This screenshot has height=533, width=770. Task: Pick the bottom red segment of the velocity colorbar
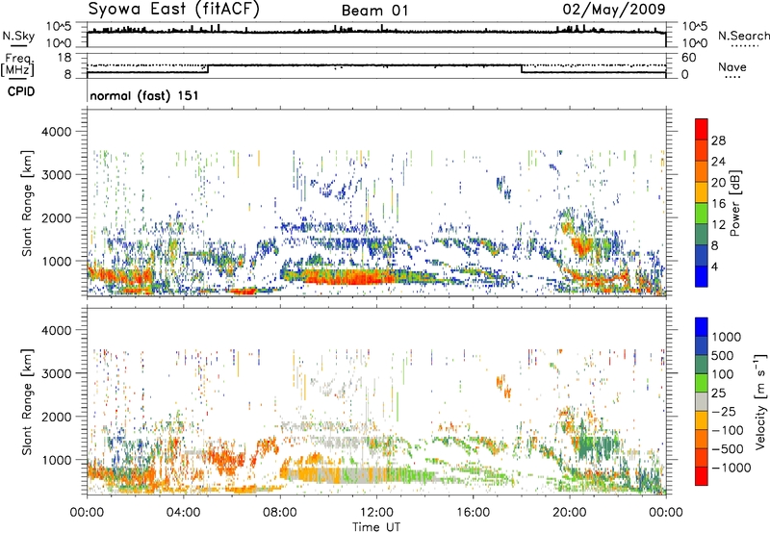point(702,476)
